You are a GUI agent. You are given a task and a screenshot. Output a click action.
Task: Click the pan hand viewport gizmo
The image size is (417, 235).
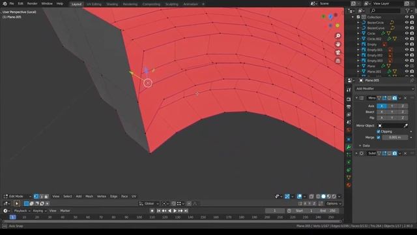338,44
